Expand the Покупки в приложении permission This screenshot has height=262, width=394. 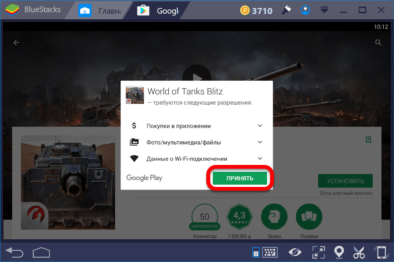(x=260, y=126)
